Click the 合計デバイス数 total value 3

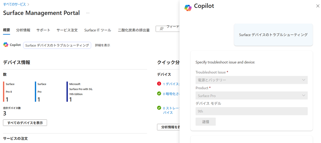coord(4,113)
